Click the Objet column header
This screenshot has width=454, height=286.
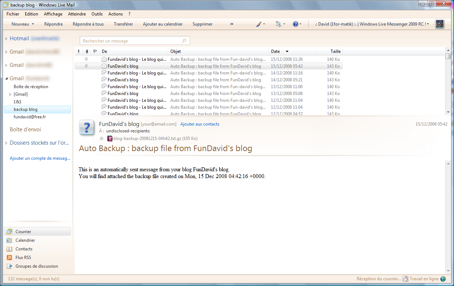(x=219, y=51)
